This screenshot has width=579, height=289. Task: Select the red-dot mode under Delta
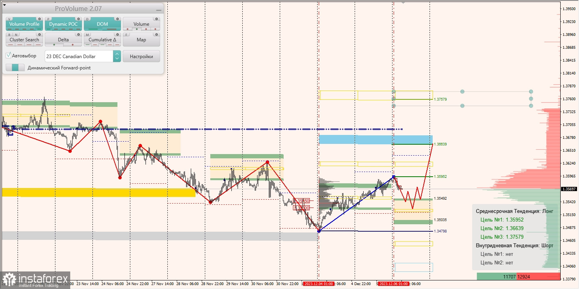click(x=73, y=45)
